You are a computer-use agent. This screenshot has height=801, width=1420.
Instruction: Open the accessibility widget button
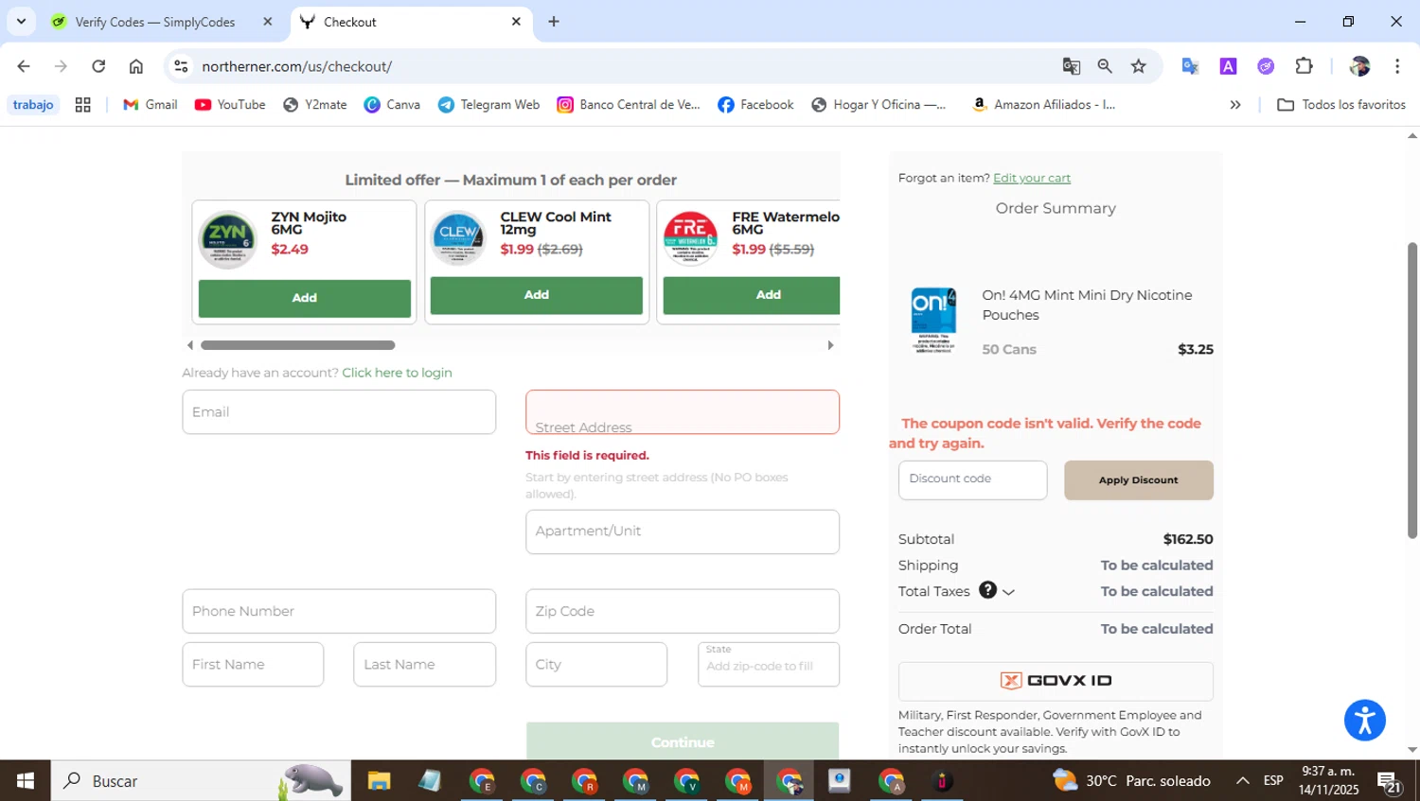coord(1364,721)
